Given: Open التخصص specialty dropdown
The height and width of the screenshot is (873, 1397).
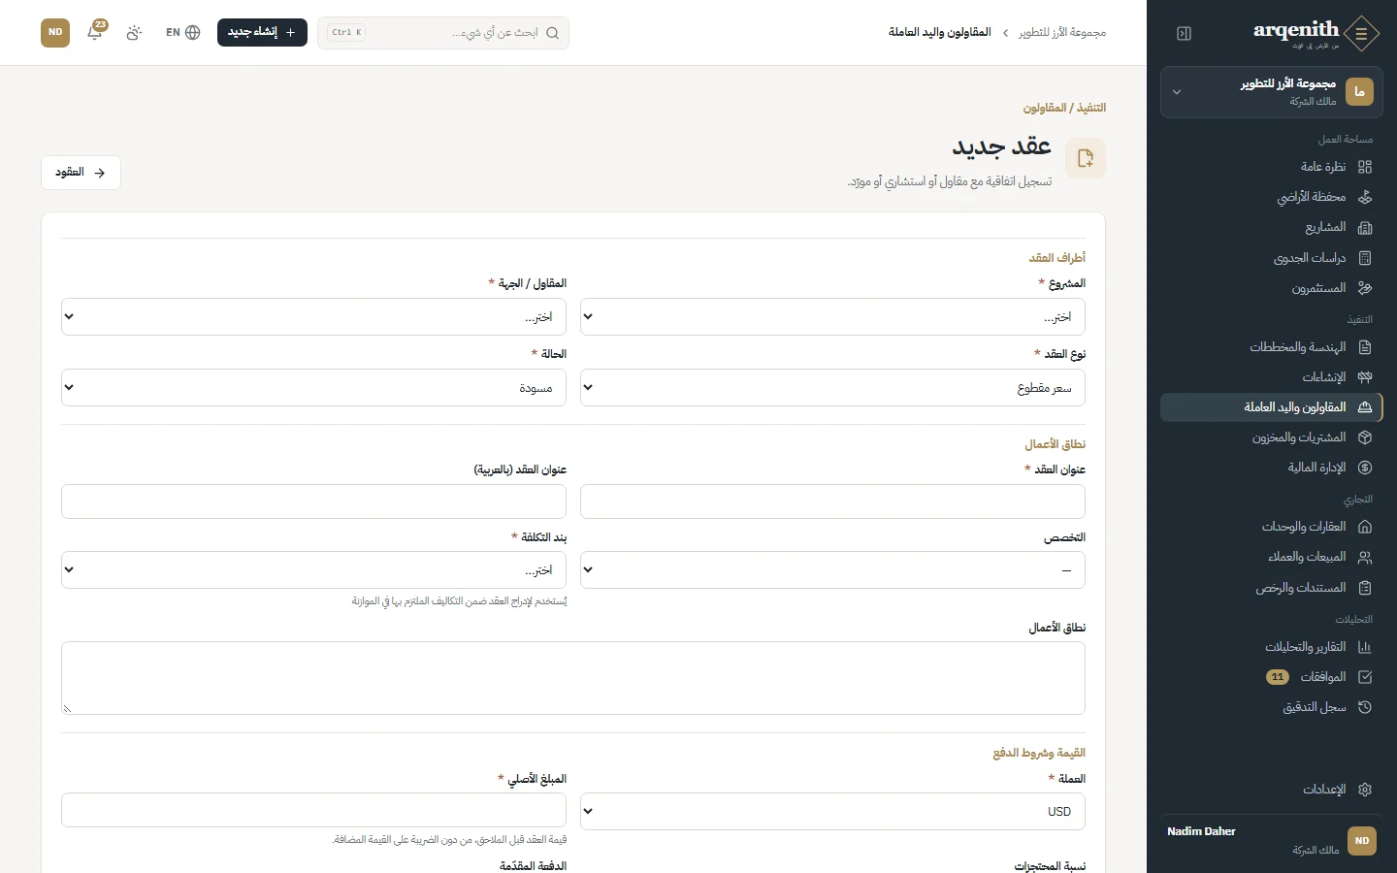Looking at the screenshot, I should point(832,570).
